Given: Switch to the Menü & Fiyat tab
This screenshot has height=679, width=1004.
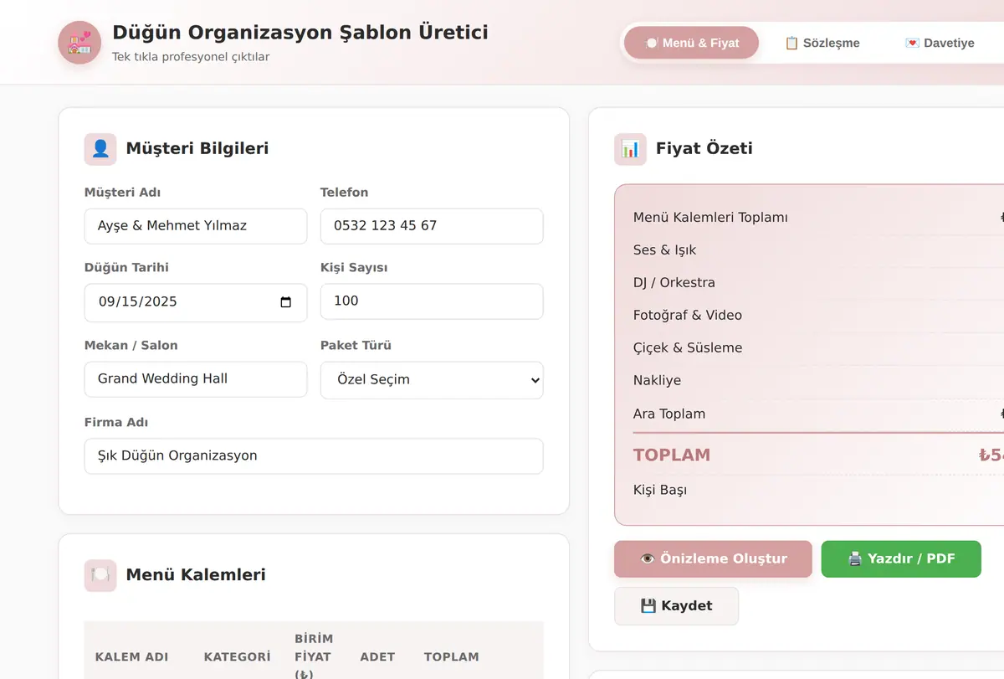Looking at the screenshot, I should [x=692, y=43].
